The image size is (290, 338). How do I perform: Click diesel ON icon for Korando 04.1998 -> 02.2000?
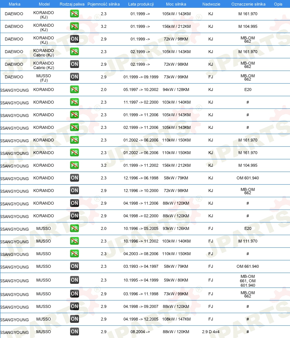coord(75,216)
